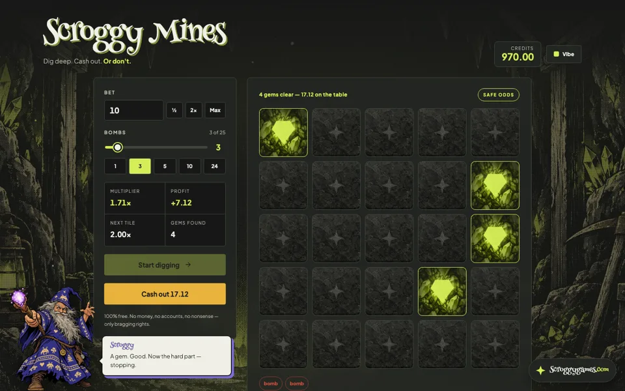The width and height of the screenshot is (625, 391).
Task: Set the bet to Max
Action: [x=215, y=110]
